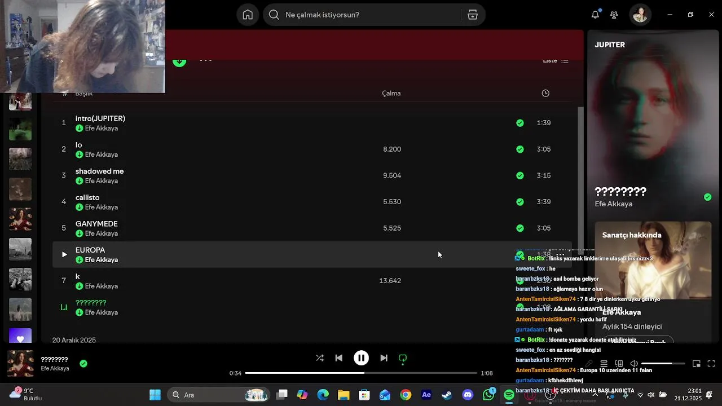Adjust the volume slider
Image resolution: width=722 pixels, height=406 pixels.
click(x=663, y=364)
